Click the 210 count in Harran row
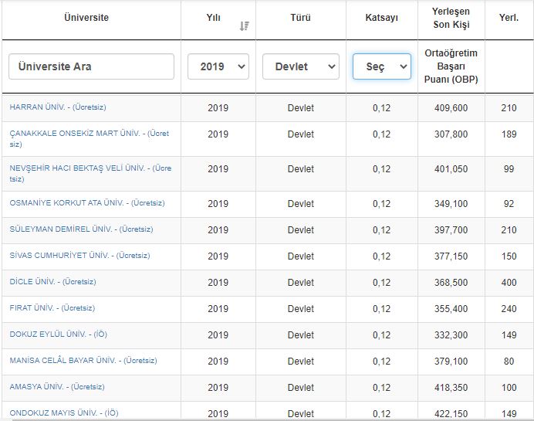Screen dimensions: 534x421 tap(509, 108)
